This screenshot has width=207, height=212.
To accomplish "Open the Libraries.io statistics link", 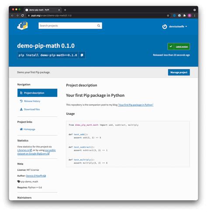I will coord(24,150).
